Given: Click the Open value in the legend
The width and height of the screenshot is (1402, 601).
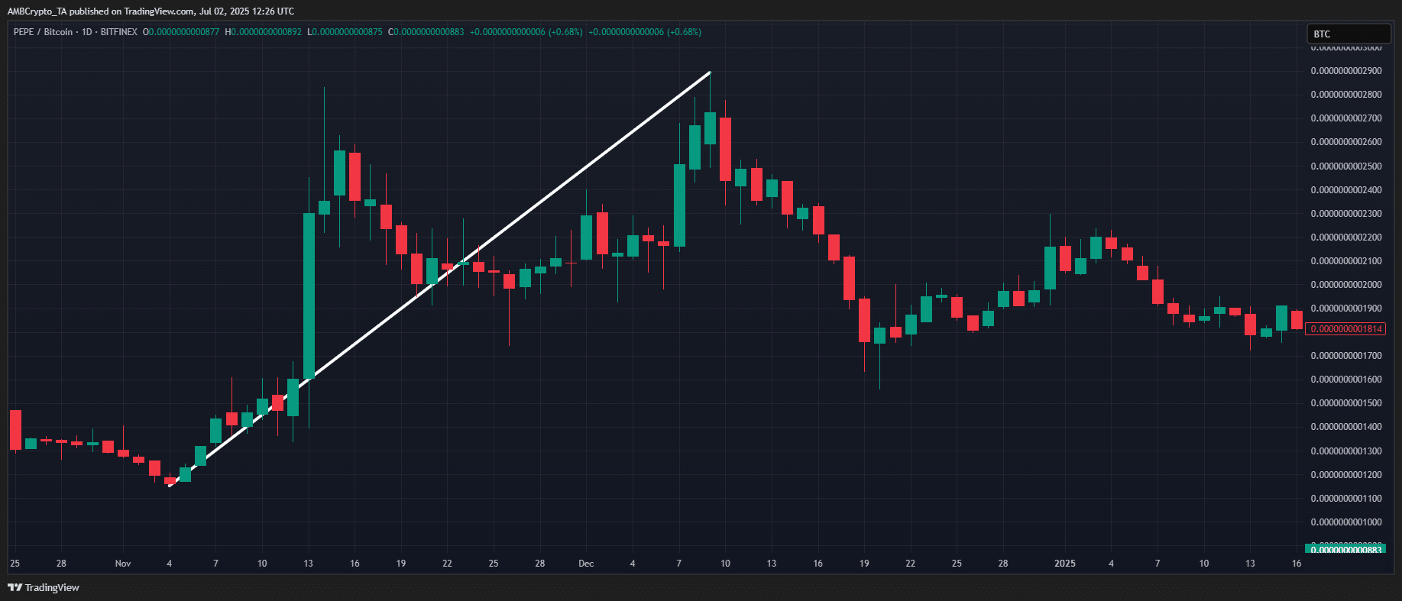Looking at the screenshot, I should (183, 32).
